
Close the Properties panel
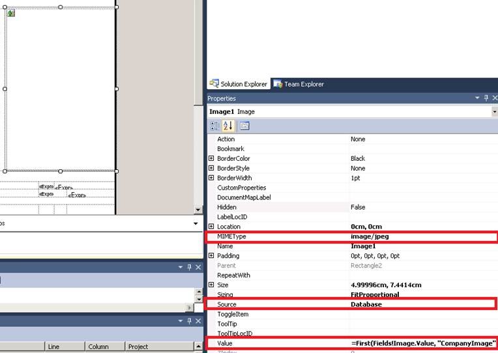point(494,98)
